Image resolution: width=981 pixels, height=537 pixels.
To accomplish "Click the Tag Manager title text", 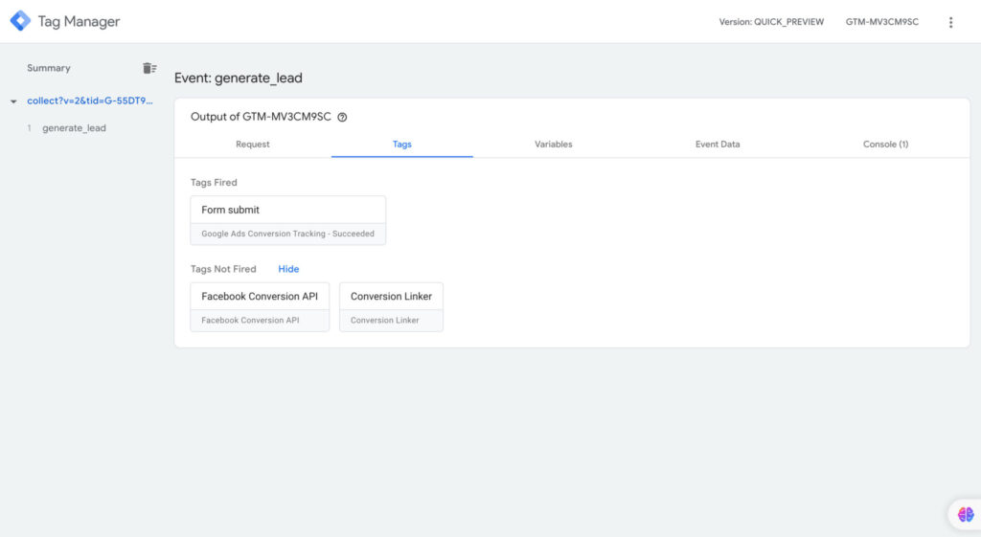I will point(79,21).
